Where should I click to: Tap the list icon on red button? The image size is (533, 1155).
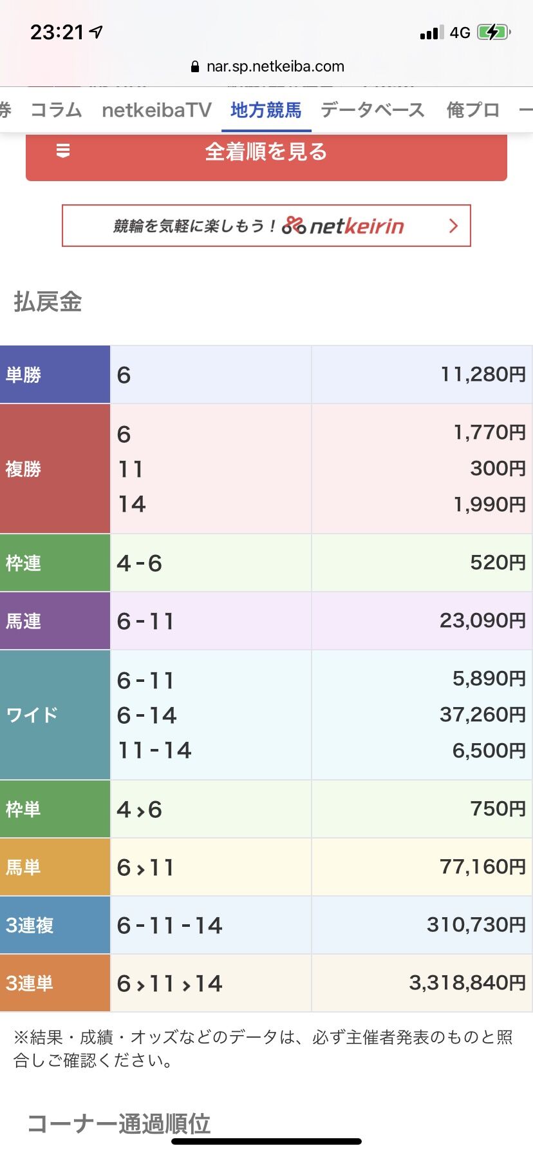click(x=63, y=151)
